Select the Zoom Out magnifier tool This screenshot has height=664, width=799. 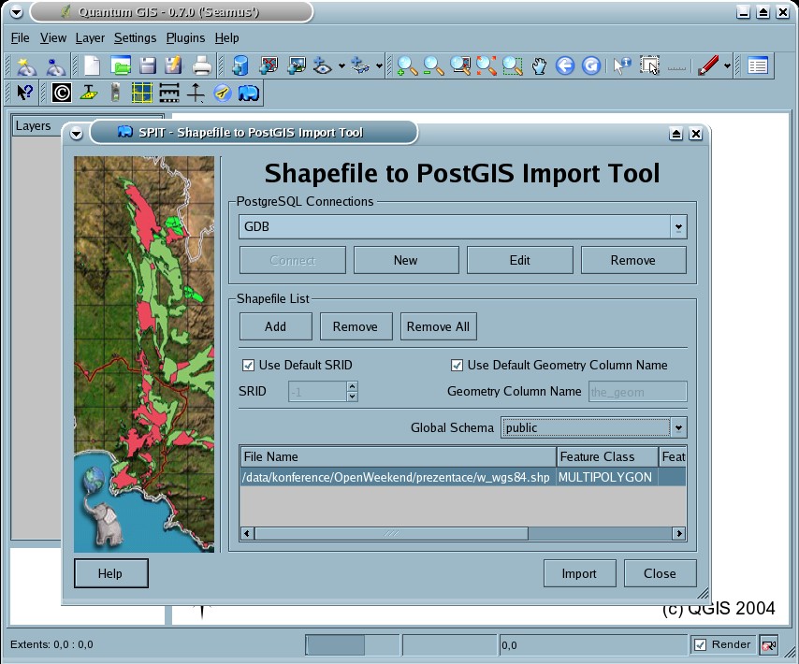click(x=433, y=65)
